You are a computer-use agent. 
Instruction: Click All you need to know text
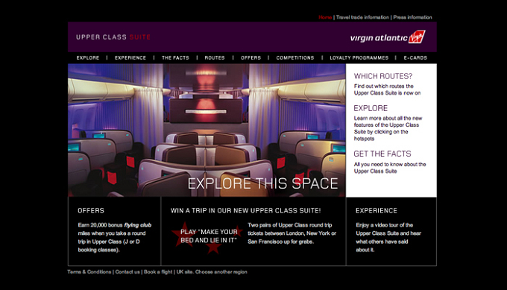pyautogui.click(x=390, y=168)
